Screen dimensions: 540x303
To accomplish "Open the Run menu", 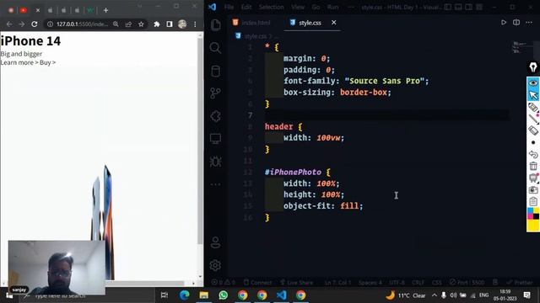I will [x=332, y=7].
